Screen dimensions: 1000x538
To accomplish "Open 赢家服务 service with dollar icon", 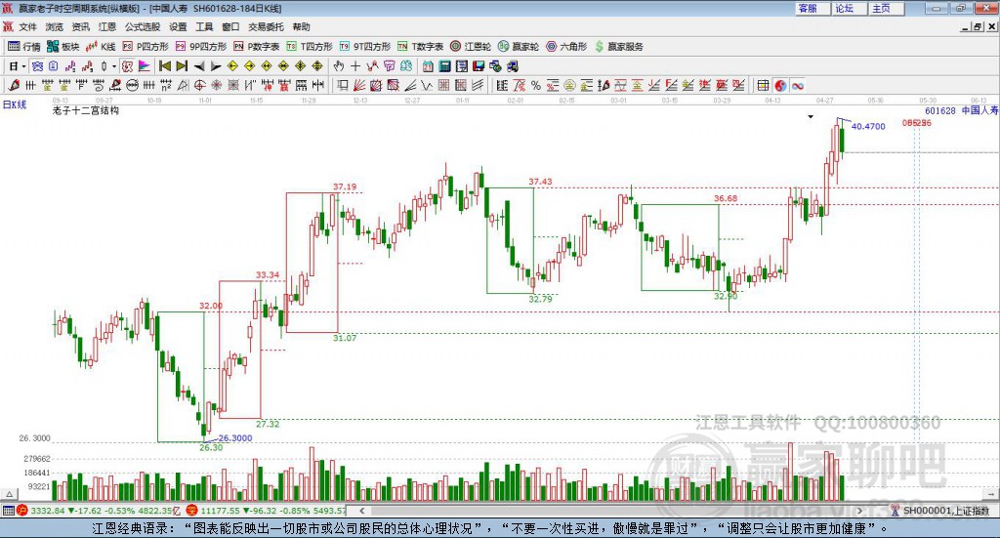I will (618, 47).
